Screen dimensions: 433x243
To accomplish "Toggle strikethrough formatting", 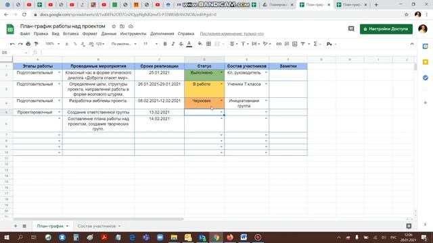I will click(181, 44).
